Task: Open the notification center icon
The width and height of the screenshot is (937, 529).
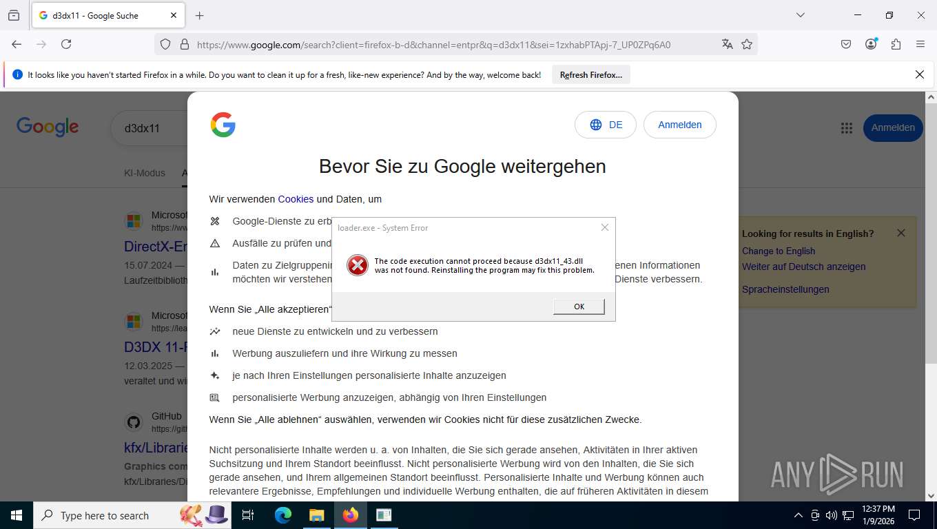Action: tap(914, 515)
